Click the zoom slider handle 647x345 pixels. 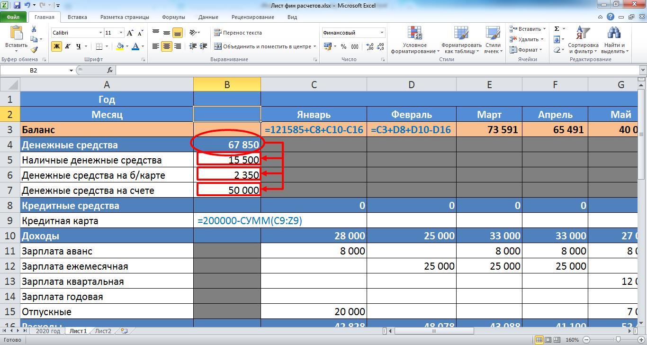618,340
